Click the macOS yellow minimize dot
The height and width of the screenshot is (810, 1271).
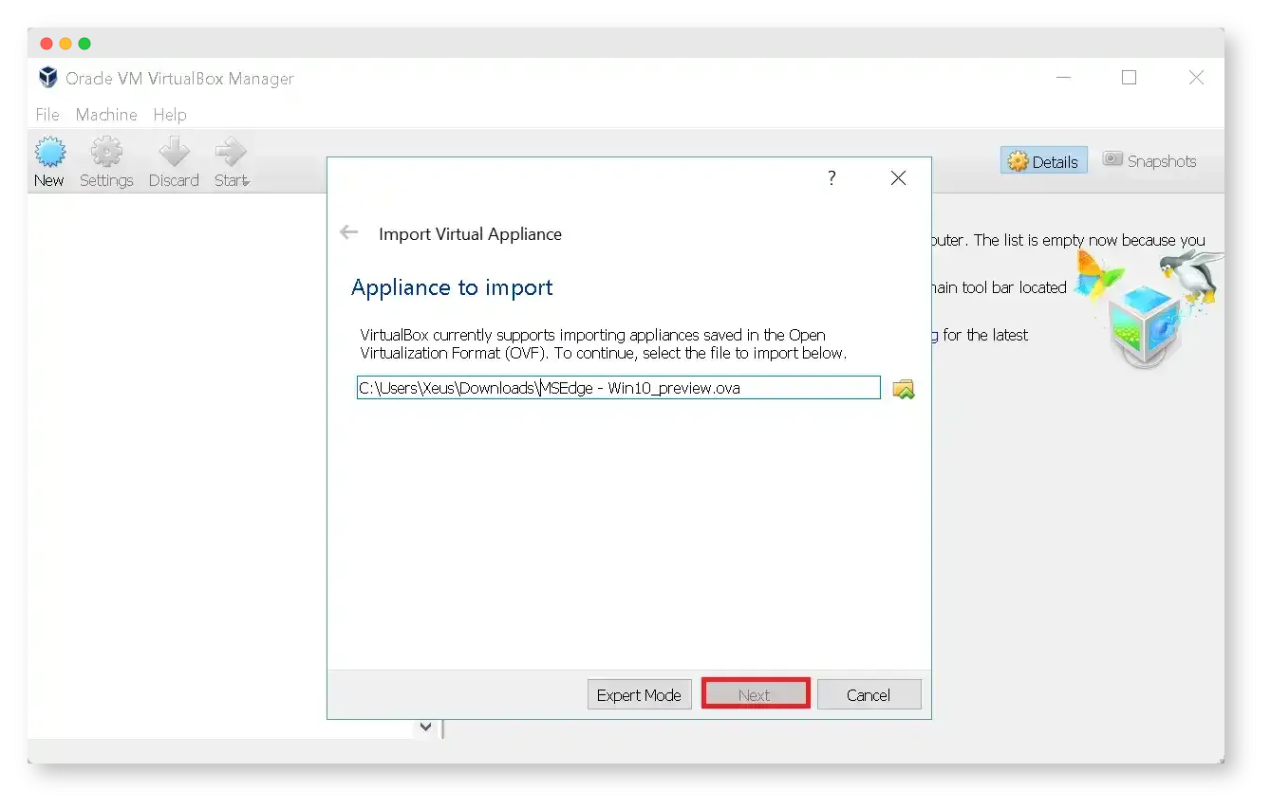(x=65, y=44)
